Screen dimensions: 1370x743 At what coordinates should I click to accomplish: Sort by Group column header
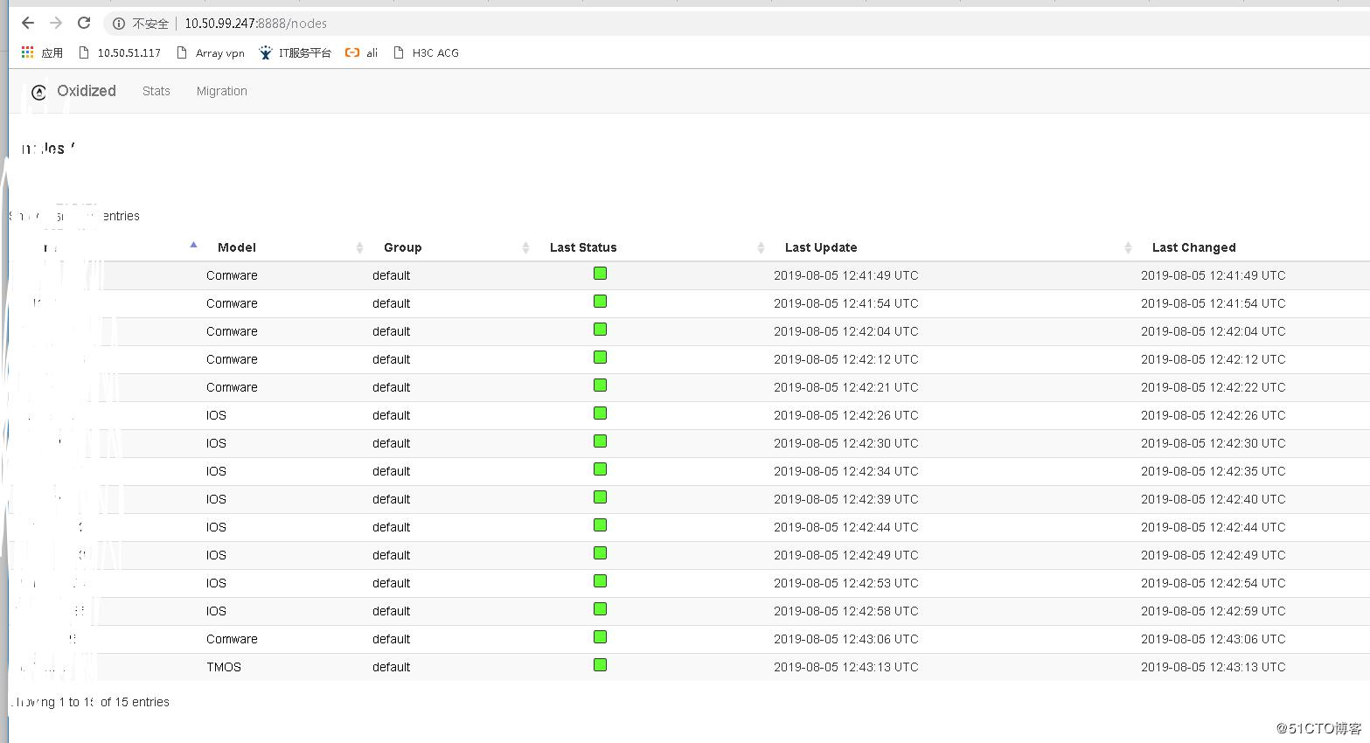403,247
